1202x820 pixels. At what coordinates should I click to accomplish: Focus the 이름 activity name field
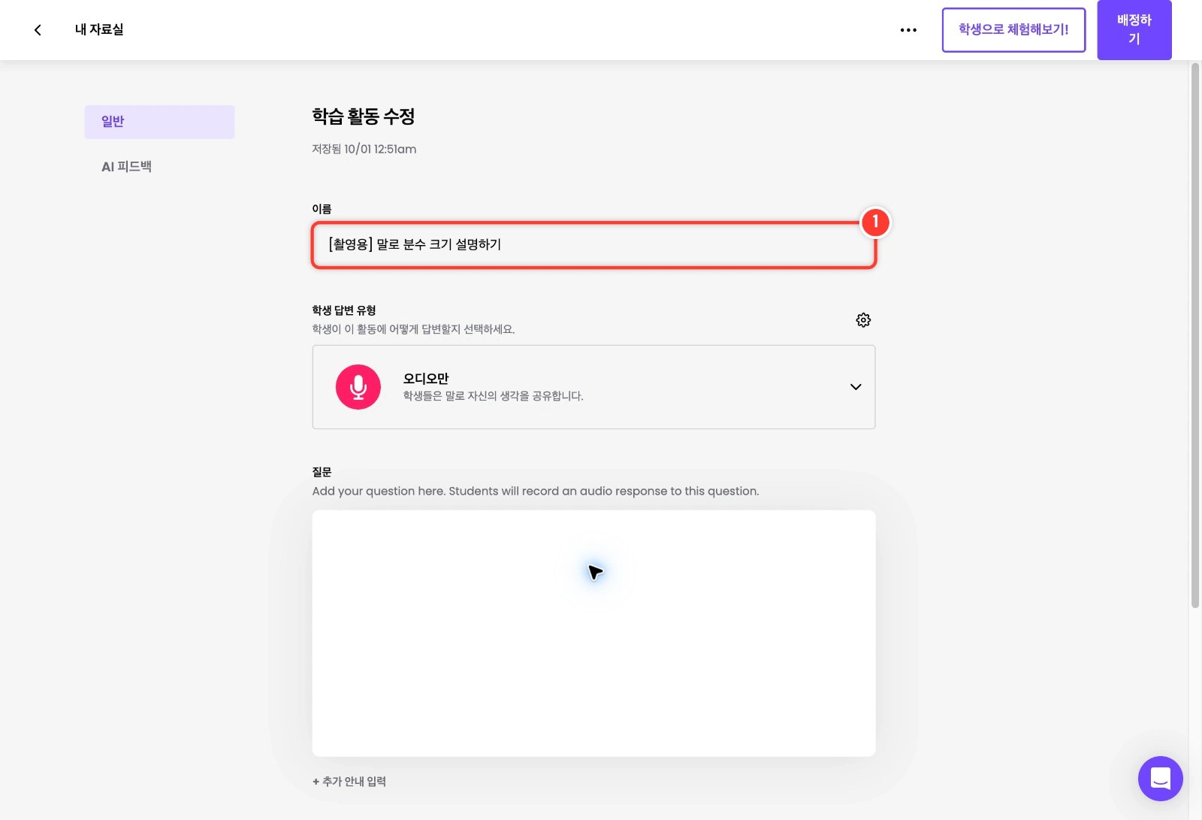(593, 245)
